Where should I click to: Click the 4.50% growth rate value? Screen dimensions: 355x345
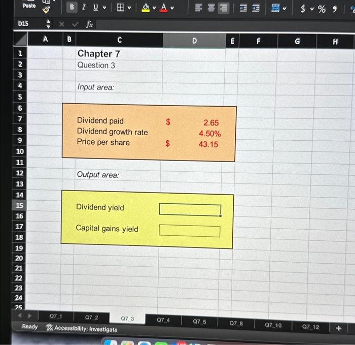pyautogui.click(x=209, y=133)
